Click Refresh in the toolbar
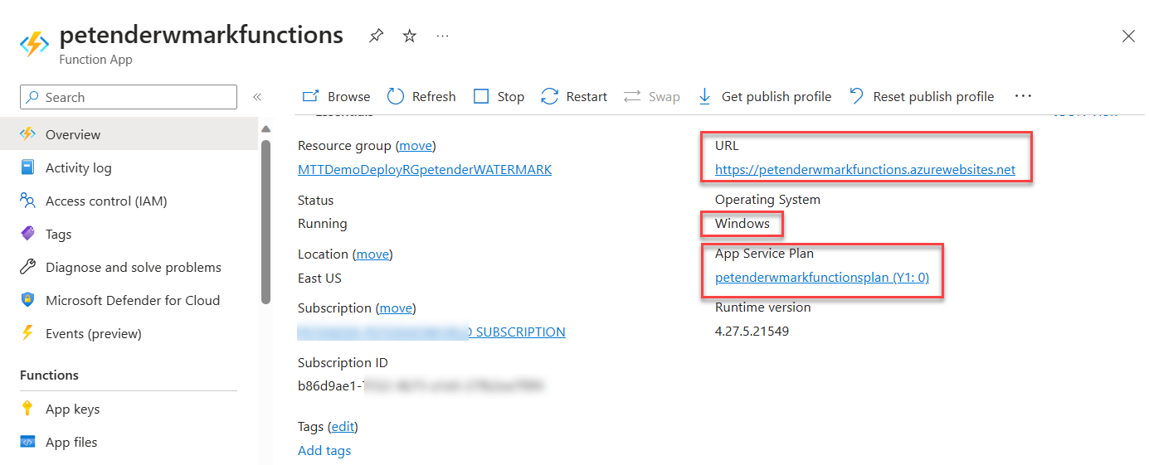The width and height of the screenshot is (1149, 465). [x=421, y=97]
